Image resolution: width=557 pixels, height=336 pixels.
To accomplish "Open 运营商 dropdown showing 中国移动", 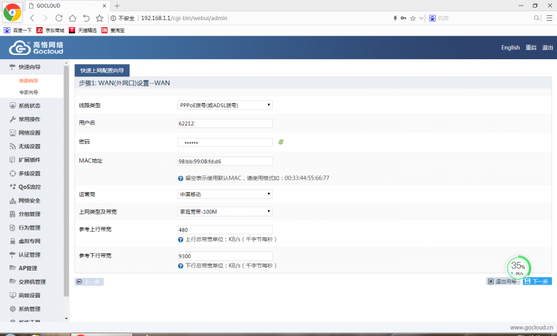I will (225, 194).
